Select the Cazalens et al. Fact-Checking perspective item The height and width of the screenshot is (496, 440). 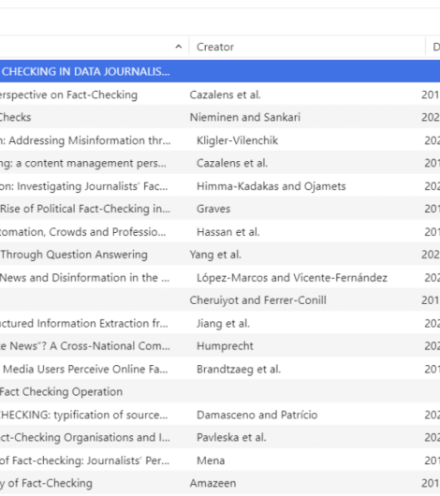click(x=220, y=95)
